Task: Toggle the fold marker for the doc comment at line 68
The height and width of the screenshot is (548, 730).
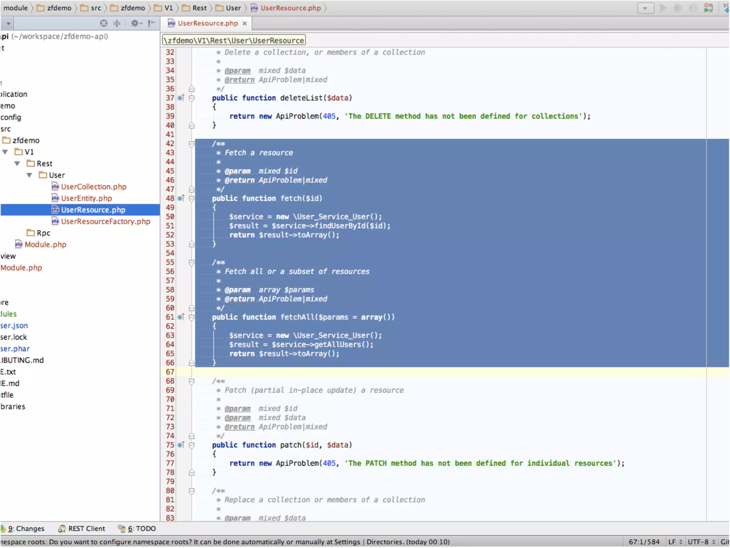Action: pyautogui.click(x=192, y=381)
